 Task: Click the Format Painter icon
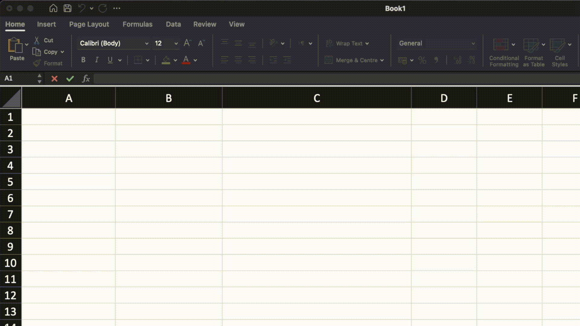[x=37, y=63]
